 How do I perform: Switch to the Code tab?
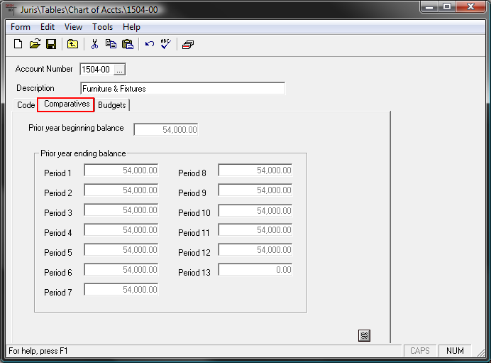coord(26,105)
